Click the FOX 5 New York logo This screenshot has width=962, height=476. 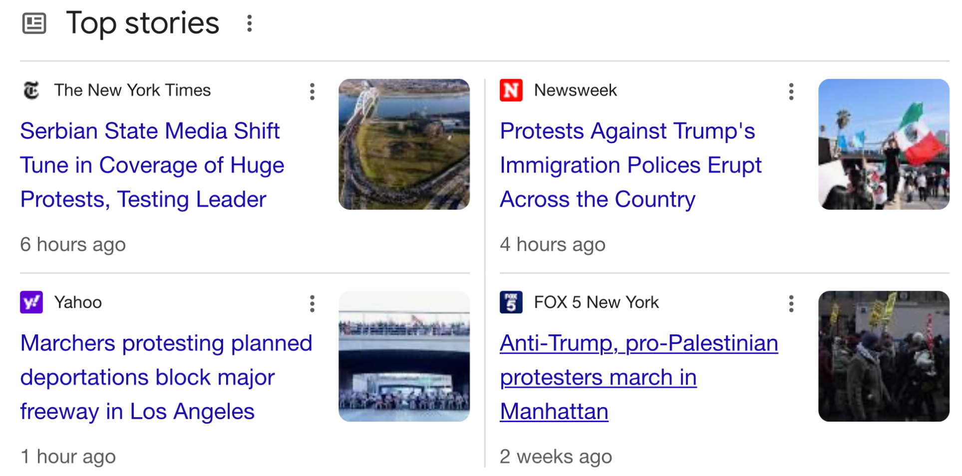click(x=511, y=302)
